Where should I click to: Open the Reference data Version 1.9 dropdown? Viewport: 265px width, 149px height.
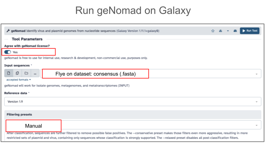pos(132,102)
